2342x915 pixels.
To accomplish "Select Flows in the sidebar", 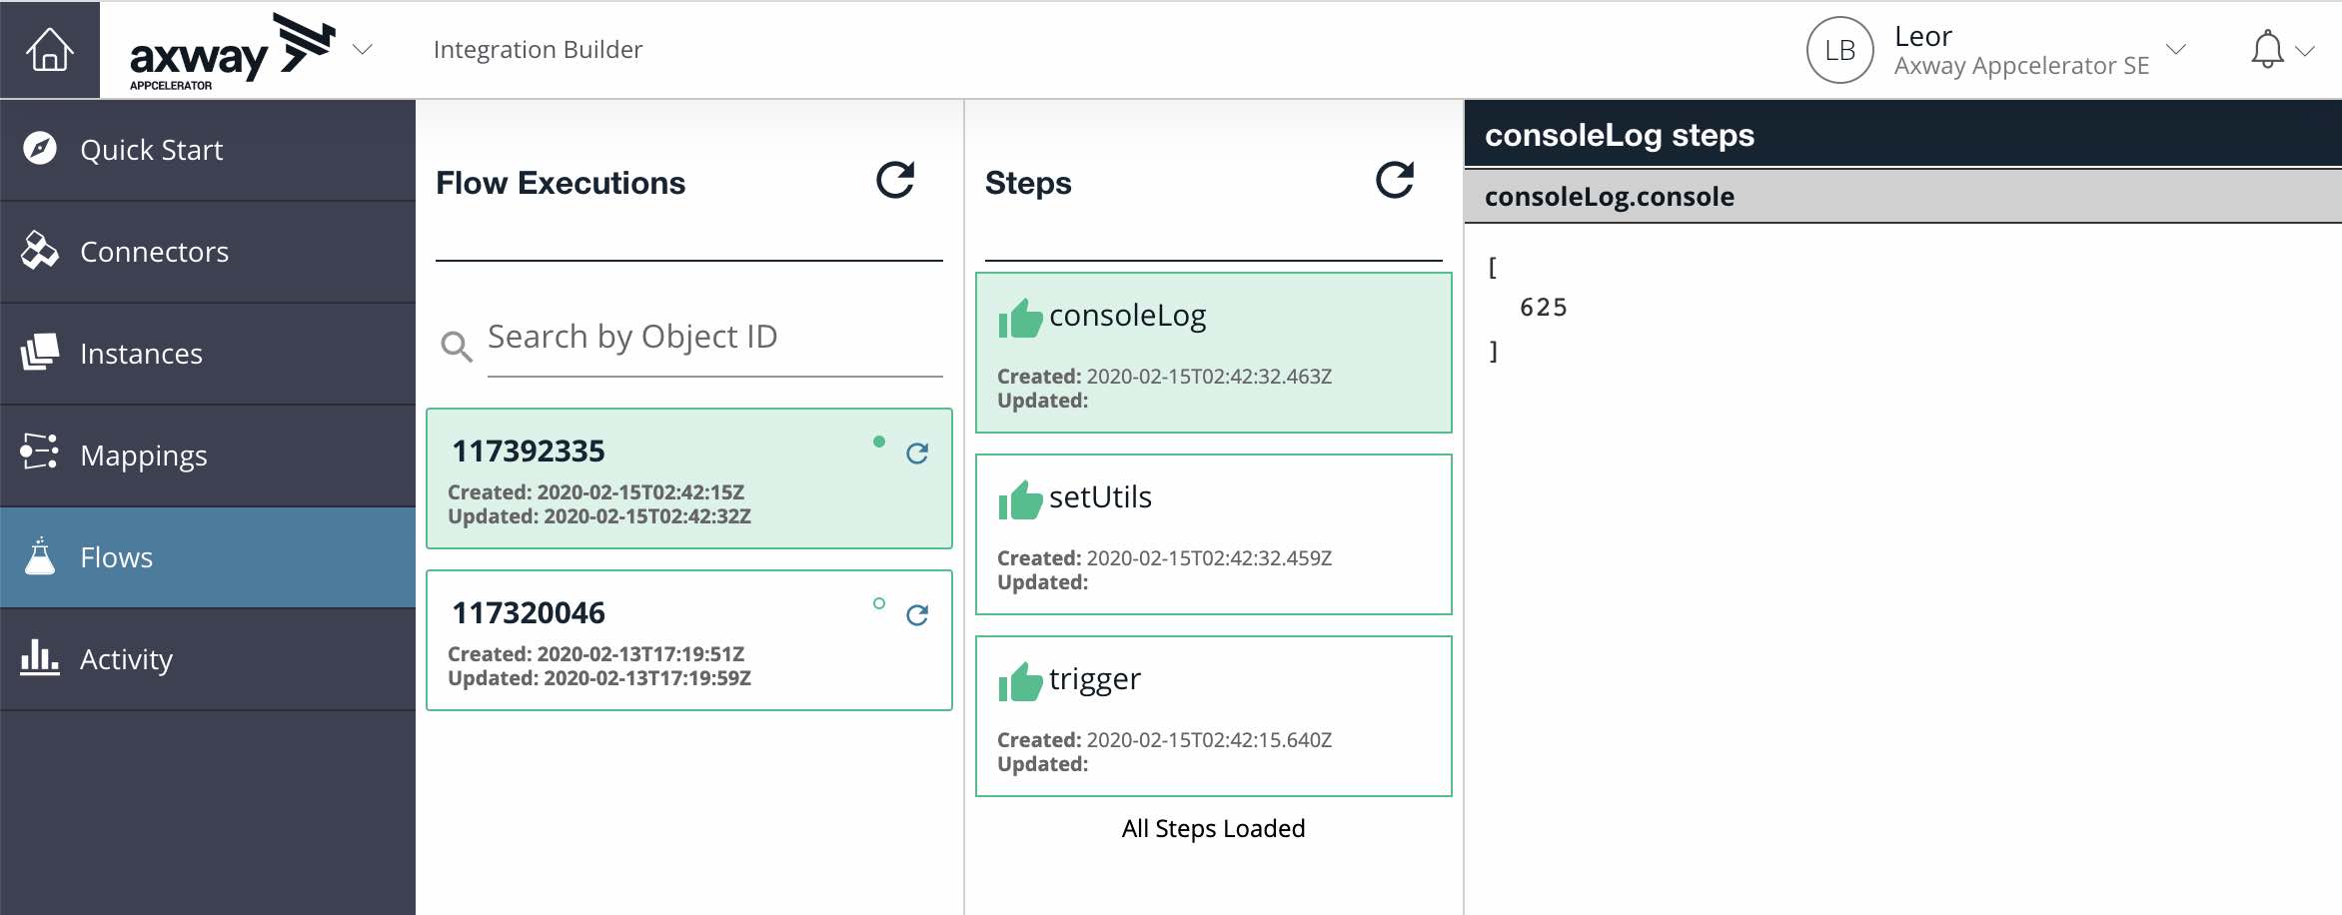I will coord(208,557).
